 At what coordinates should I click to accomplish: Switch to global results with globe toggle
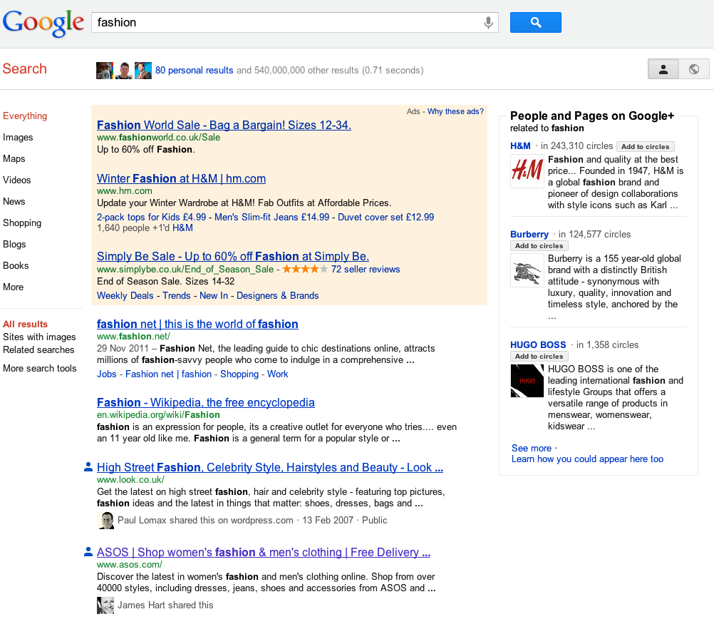pyautogui.click(x=694, y=69)
